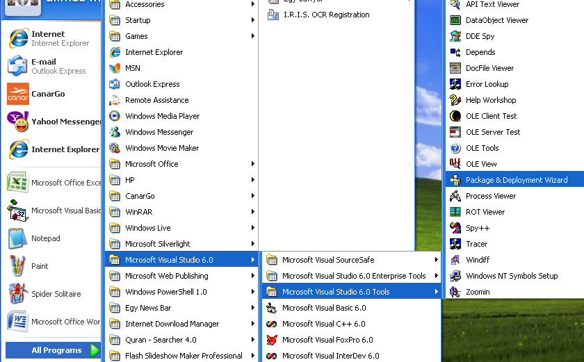Viewport: 584px width, 362px height.
Task: Click Windows NT Symbols Setup icon
Action: 455,276
